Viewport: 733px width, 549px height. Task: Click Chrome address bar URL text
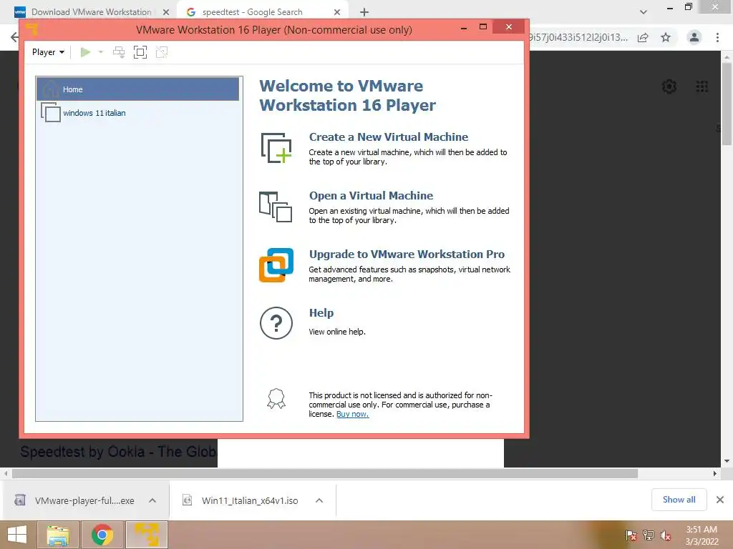(578, 37)
